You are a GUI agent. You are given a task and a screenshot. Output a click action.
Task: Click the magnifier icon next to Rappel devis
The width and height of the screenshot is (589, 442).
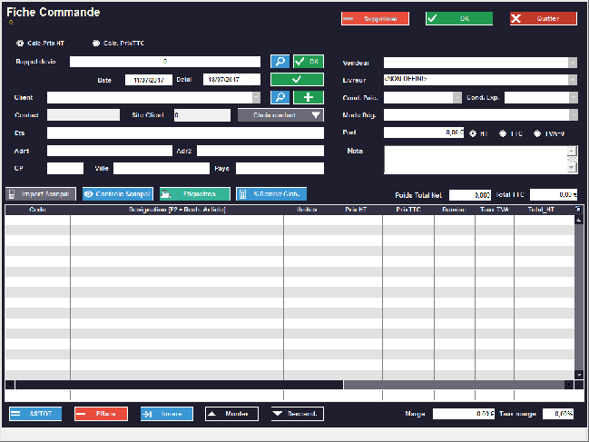tap(280, 62)
